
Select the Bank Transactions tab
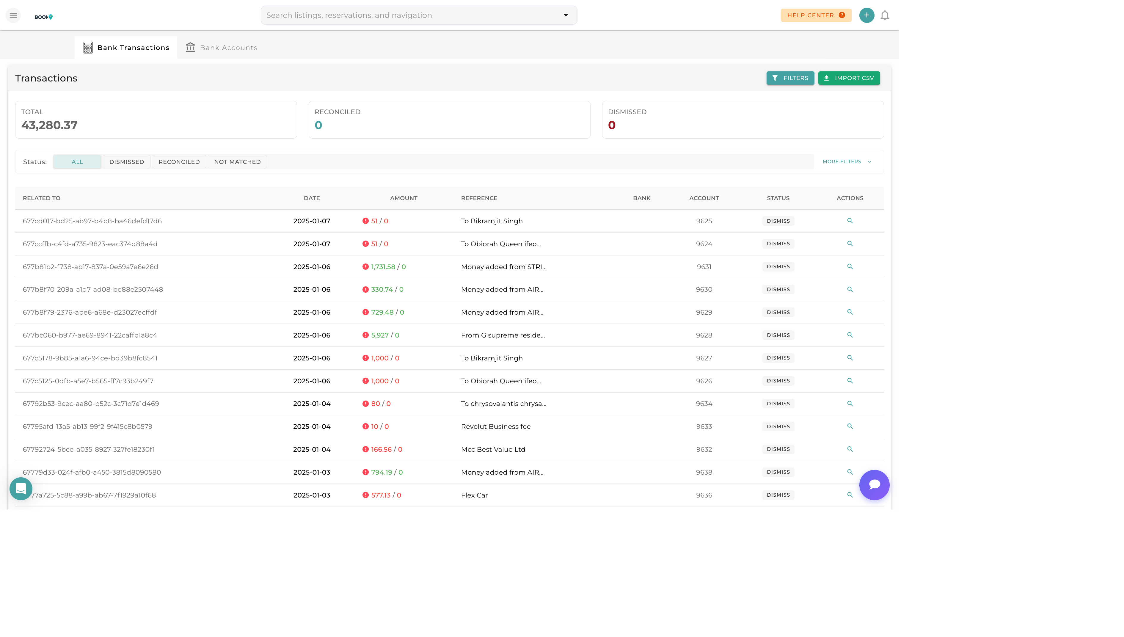(x=126, y=48)
